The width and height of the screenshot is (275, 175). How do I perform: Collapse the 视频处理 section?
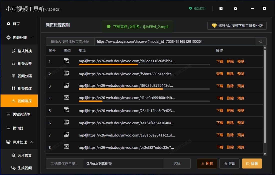pyautogui.click(x=31, y=37)
